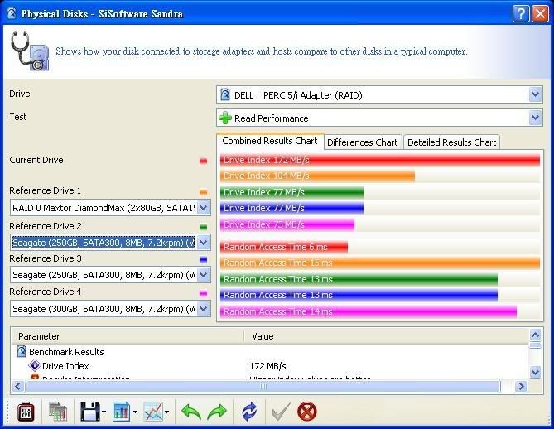This screenshot has height=429, width=554.
Task: Click the line graph icon
Action: [x=153, y=412]
